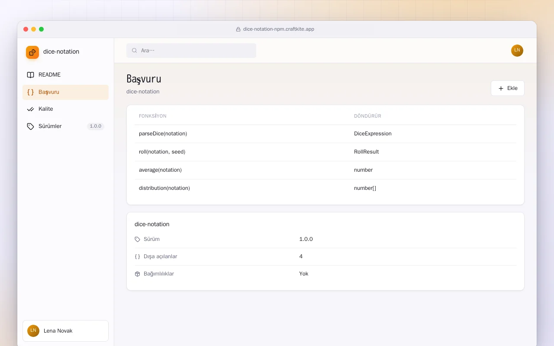Open the Sürümler page
The width and height of the screenshot is (554, 346).
65,126
